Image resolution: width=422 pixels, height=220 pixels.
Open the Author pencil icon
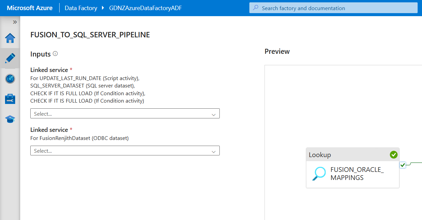[x=10, y=59]
